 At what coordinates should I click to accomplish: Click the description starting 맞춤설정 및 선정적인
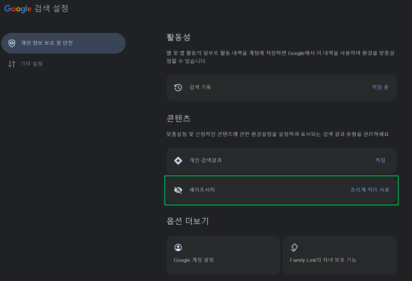click(x=278, y=134)
